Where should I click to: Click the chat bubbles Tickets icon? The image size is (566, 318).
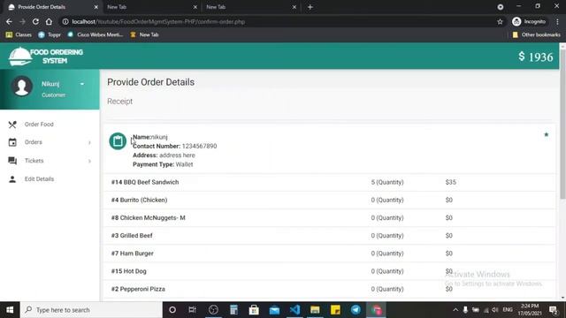[x=12, y=161]
